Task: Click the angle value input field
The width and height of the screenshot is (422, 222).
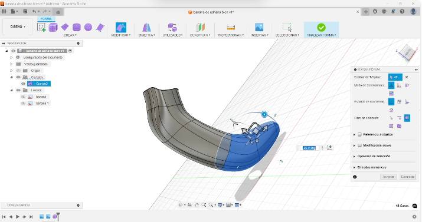Action: point(309,148)
